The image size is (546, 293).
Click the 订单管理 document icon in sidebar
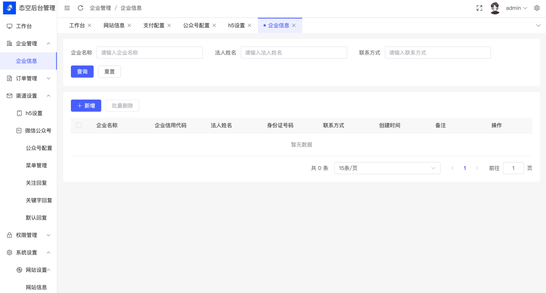[x=10, y=78]
